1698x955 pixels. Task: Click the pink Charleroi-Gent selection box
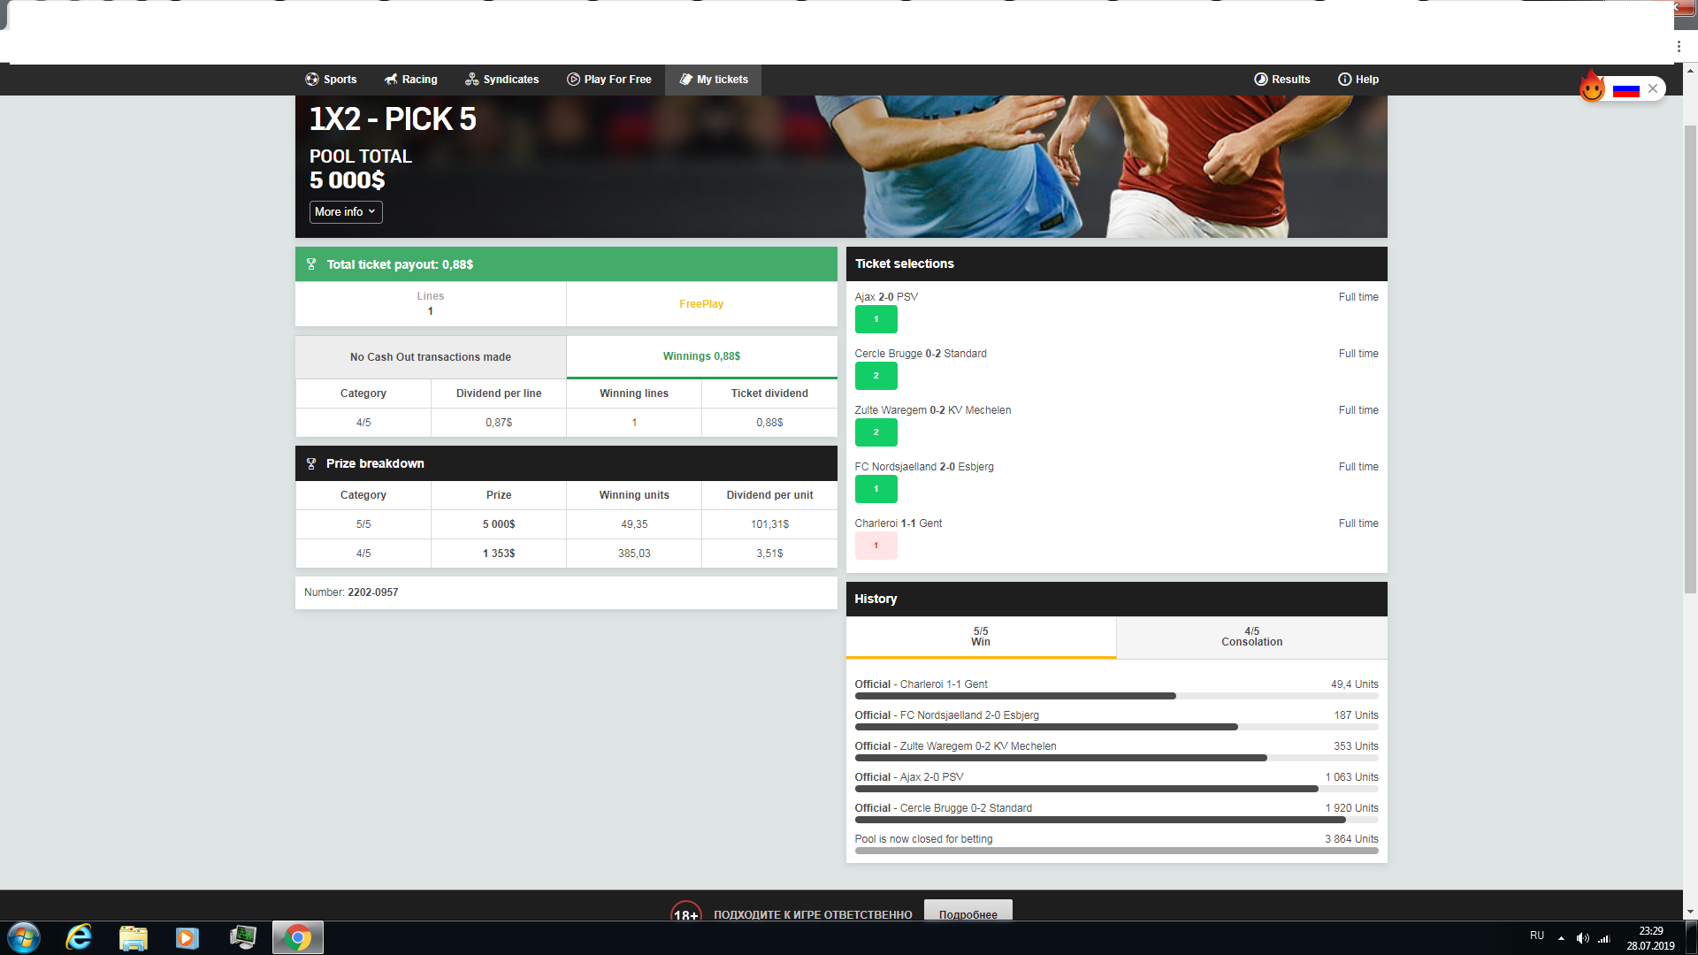click(x=876, y=546)
